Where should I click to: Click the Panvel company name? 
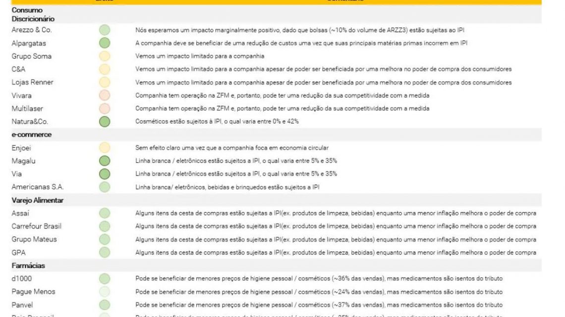[22, 305]
